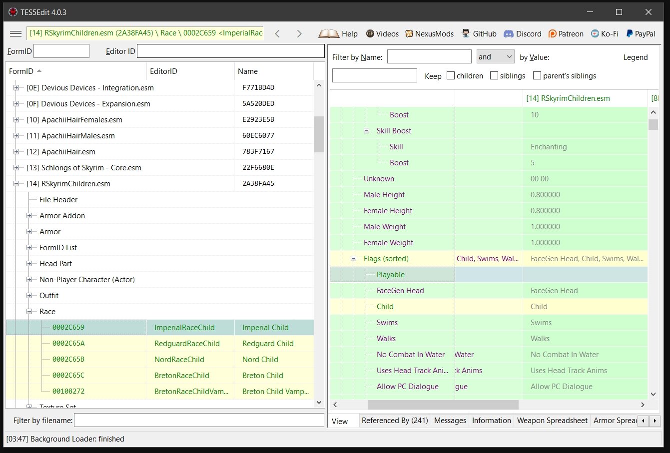670x453 pixels.
Task: Collapse Flags (sorted) node
Action: click(353, 258)
